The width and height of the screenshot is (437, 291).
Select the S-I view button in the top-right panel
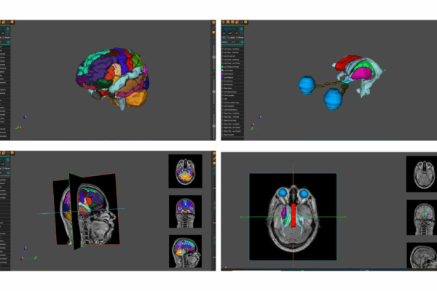(x=224, y=33)
